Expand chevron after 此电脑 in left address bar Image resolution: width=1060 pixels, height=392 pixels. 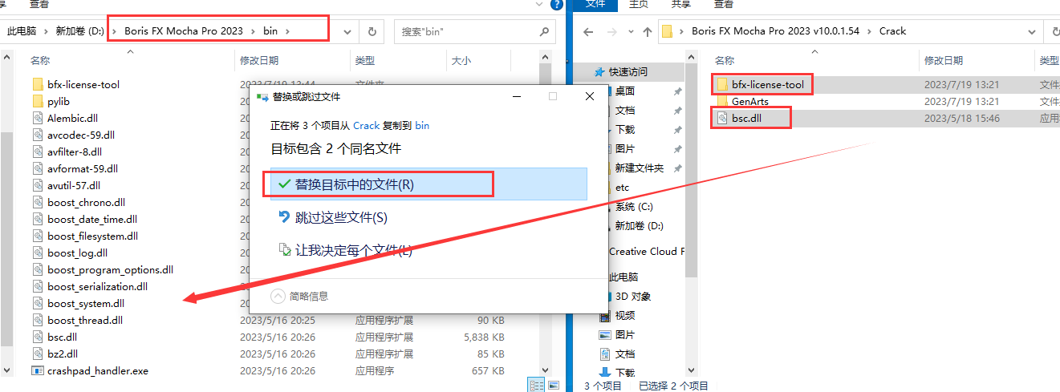click(47, 31)
